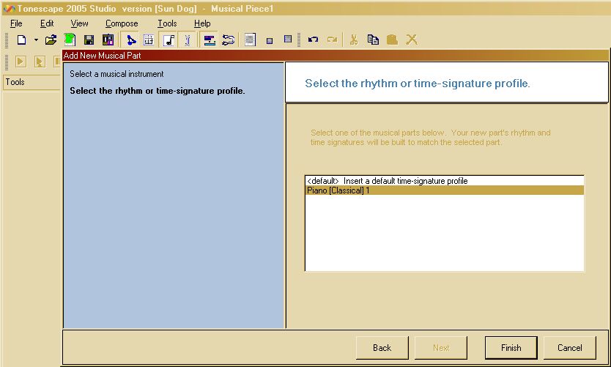The width and height of the screenshot is (611, 367).
Task: Click the small square toolbar icon
Action: (270, 40)
